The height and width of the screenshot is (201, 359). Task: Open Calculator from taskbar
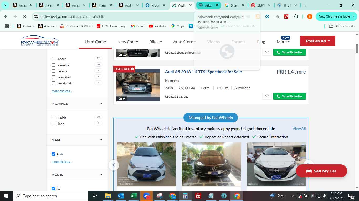(185, 196)
